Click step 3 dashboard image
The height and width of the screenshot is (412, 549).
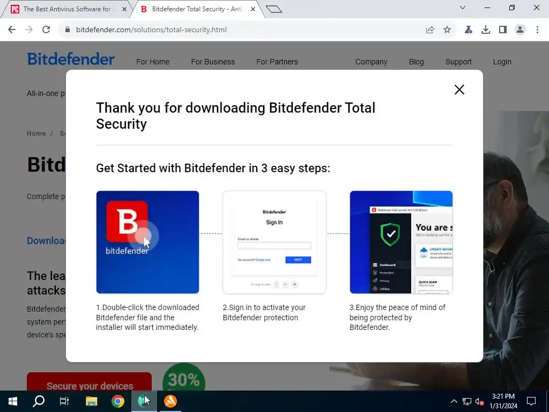coord(401,242)
